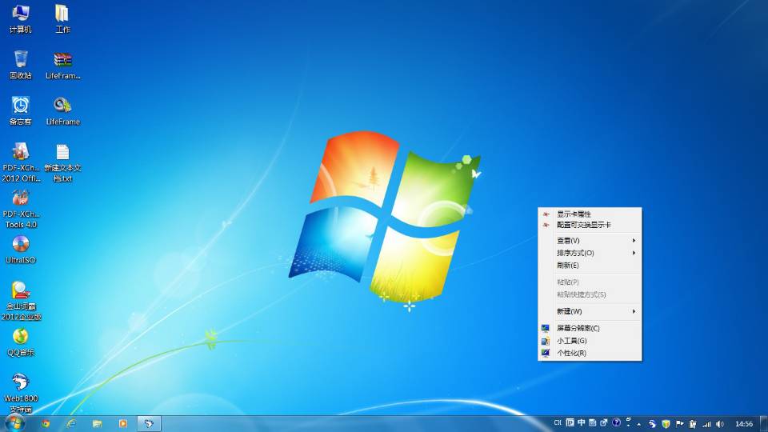
Task: Click the taskbar clock showing 14:56
Action: pyautogui.click(x=744, y=423)
